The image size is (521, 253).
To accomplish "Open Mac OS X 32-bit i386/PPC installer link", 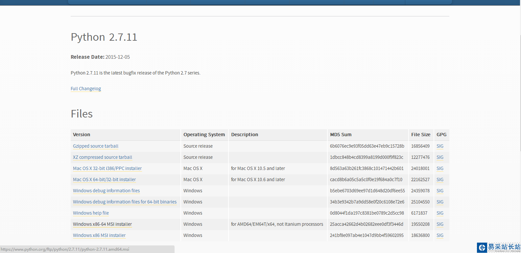I will tap(107, 168).
